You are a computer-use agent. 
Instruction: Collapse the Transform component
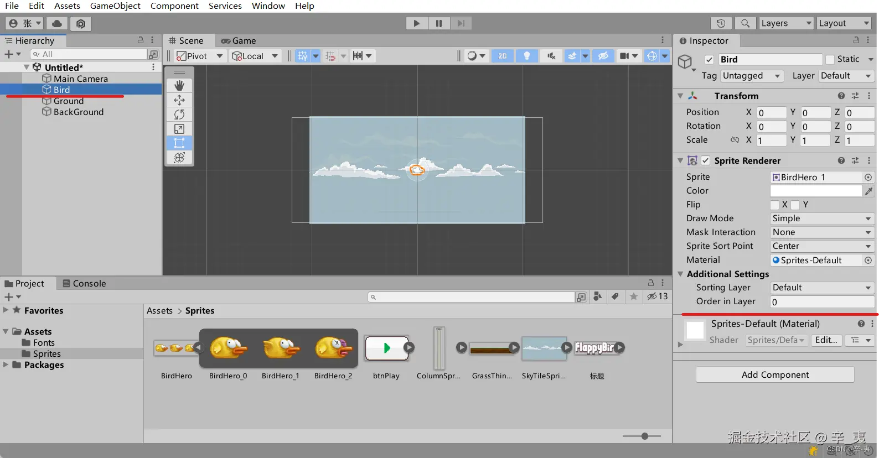tap(680, 96)
